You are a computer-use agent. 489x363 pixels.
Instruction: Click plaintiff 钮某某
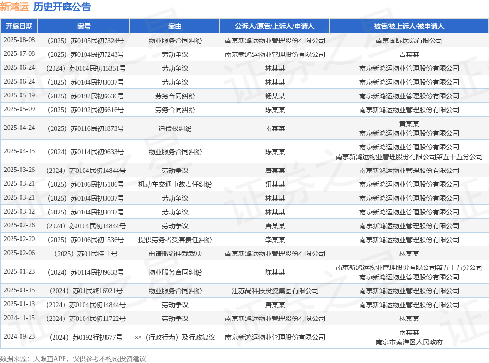coord(275,185)
